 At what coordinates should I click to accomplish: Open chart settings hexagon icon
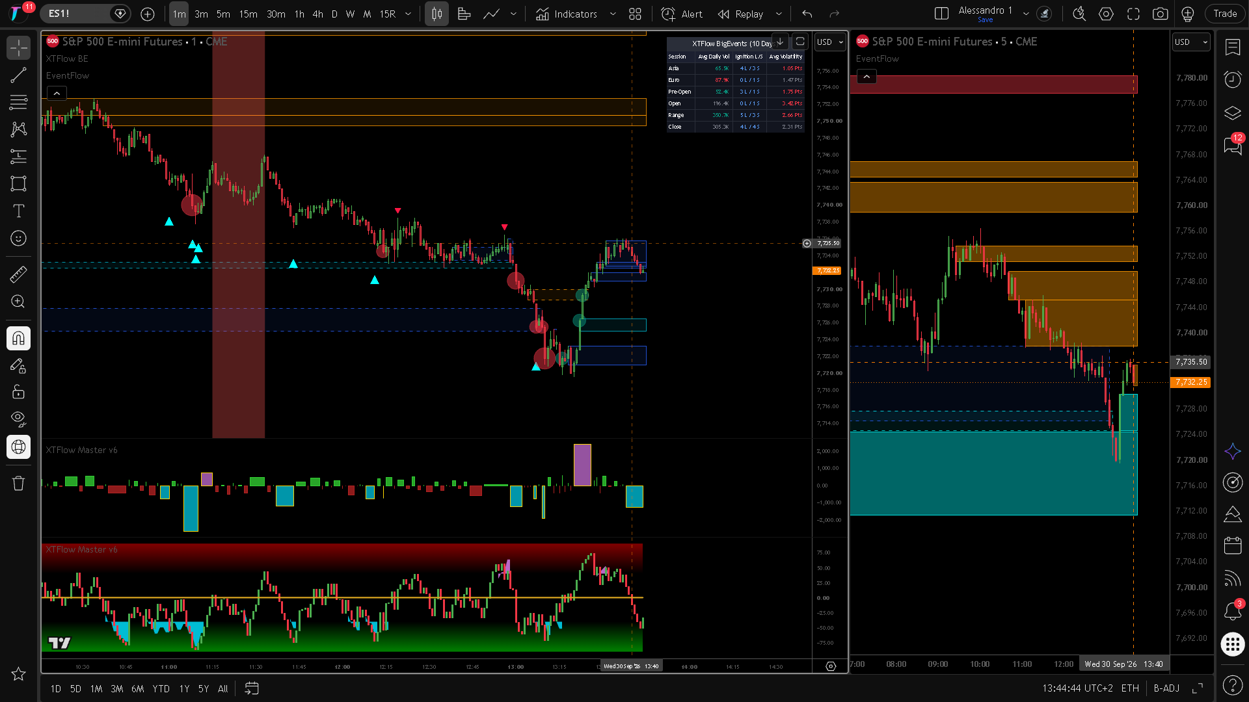click(1106, 14)
